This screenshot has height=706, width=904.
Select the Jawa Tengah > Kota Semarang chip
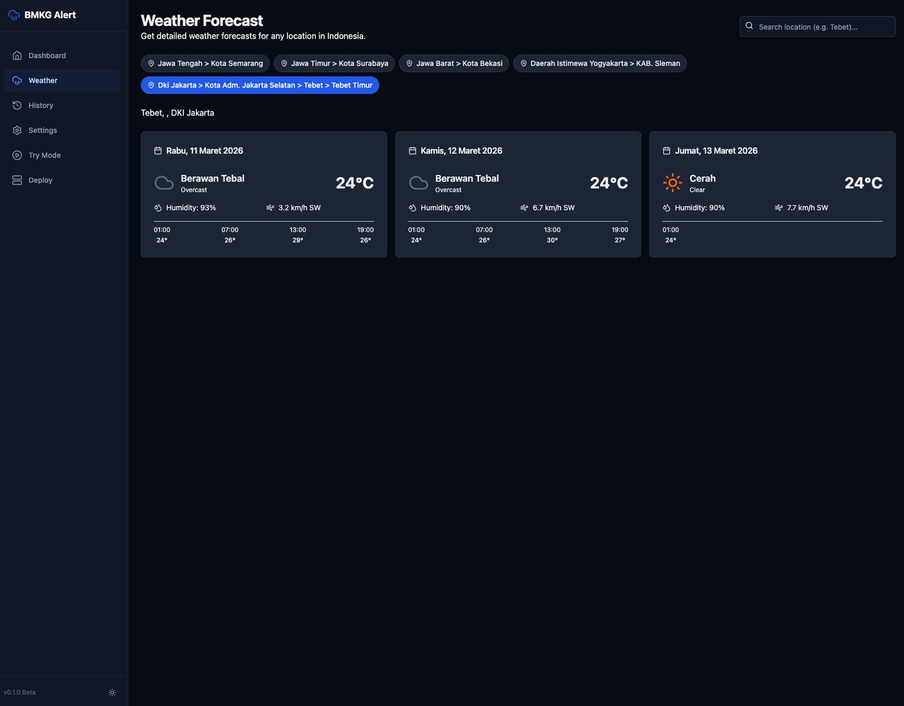205,63
